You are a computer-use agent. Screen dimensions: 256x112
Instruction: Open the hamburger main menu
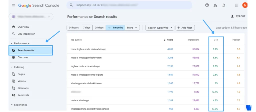(x=13, y=5)
